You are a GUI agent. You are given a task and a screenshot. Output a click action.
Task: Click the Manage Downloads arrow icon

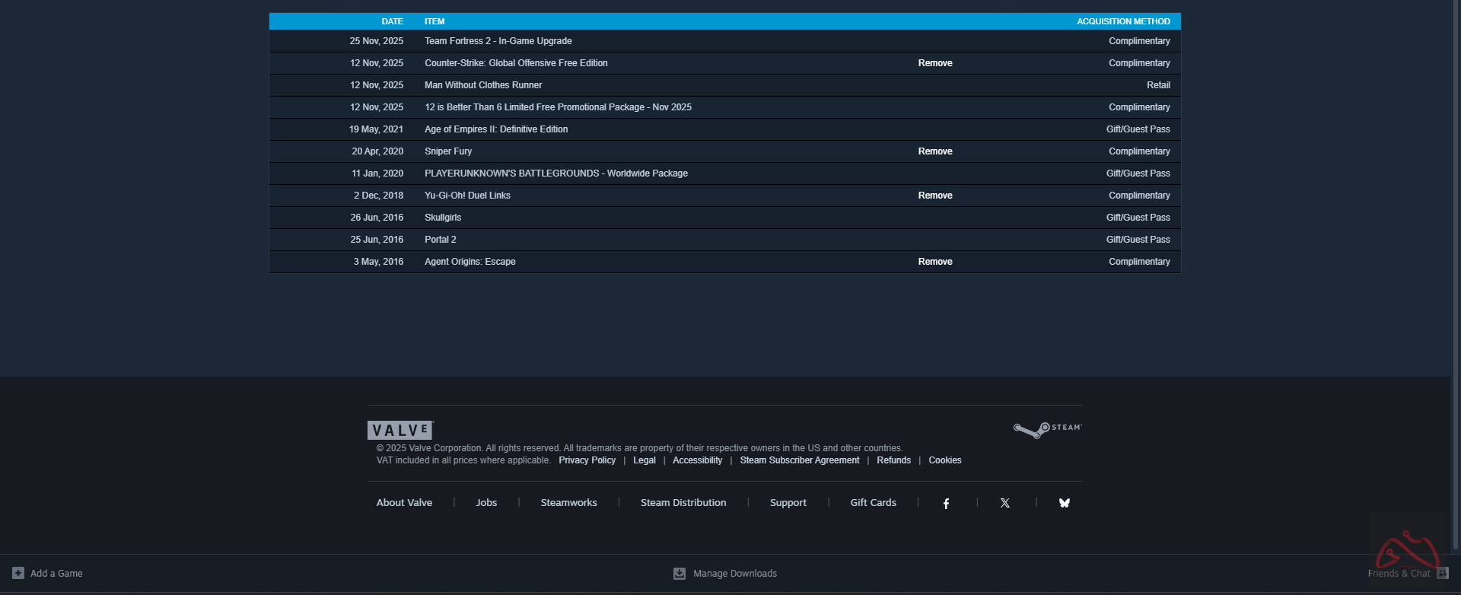[x=680, y=574]
